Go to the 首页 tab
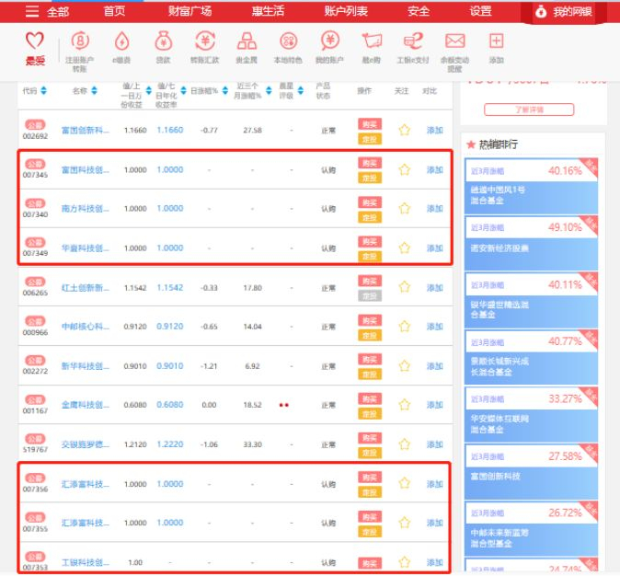The height and width of the screenshot is (576, 620). 114,11
